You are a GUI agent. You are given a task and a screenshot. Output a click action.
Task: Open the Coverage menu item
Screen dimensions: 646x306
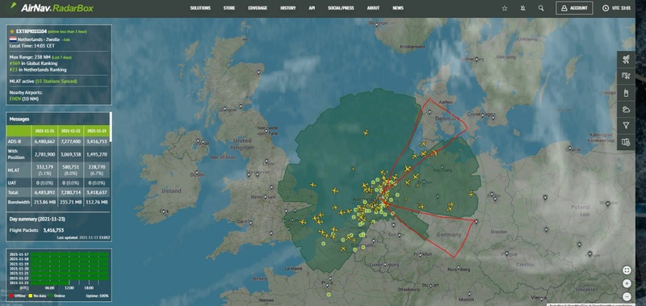[258, 8]
